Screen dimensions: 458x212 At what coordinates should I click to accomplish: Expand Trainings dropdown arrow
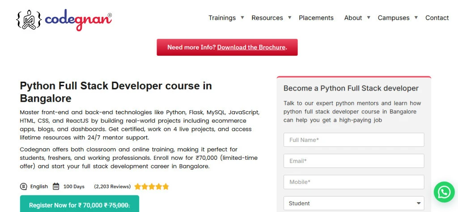pos(242,17)
